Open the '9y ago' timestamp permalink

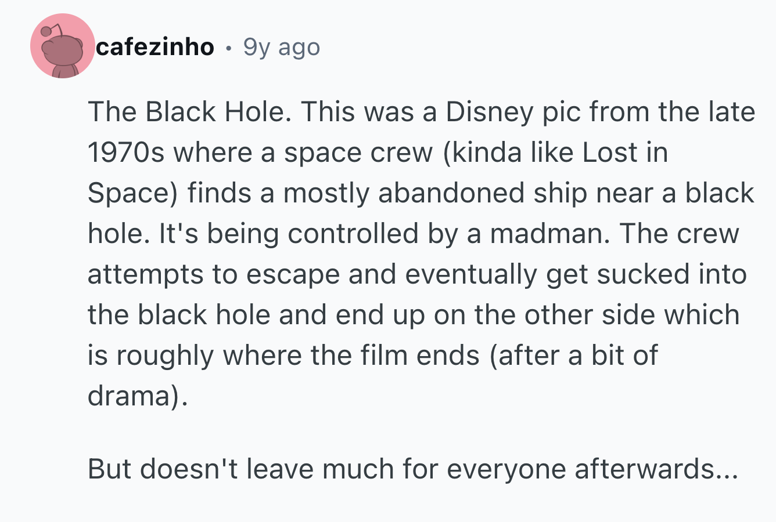pos(281,47)
